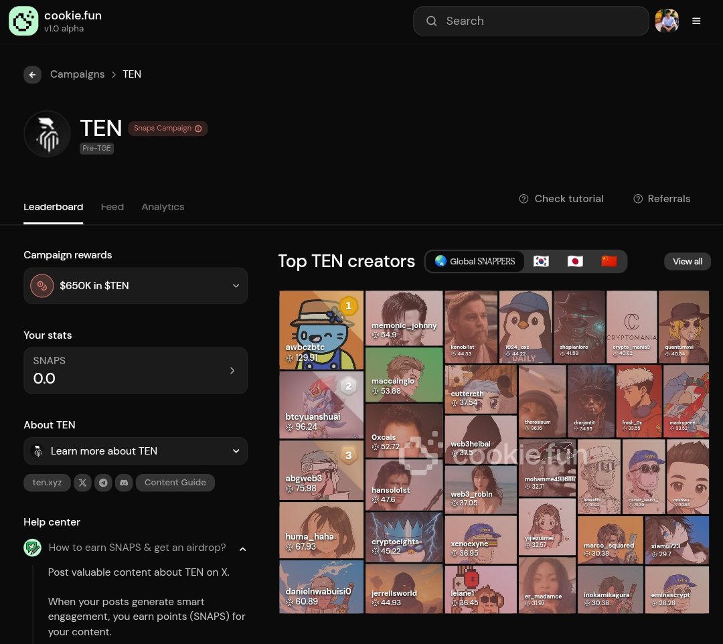Open marco_squared creator tile
This screenshot has height=644, width=723.
pyautogui.click(x=611, y=540)
